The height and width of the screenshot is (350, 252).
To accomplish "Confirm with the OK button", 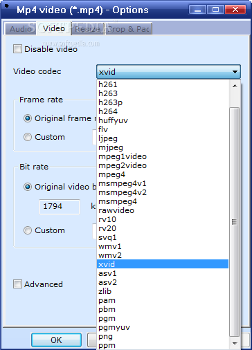I will tap(56, 340).
